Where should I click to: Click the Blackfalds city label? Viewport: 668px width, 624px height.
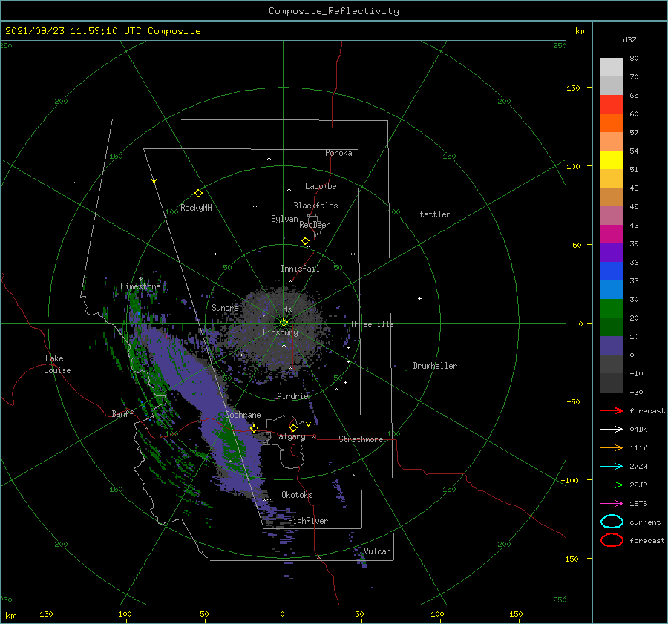[x=315, y=206]
